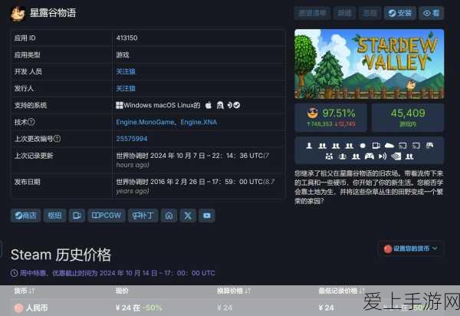Click the NVIDIA GeForce feature icon
Screen dimensions: 460x316
[396, 156]
